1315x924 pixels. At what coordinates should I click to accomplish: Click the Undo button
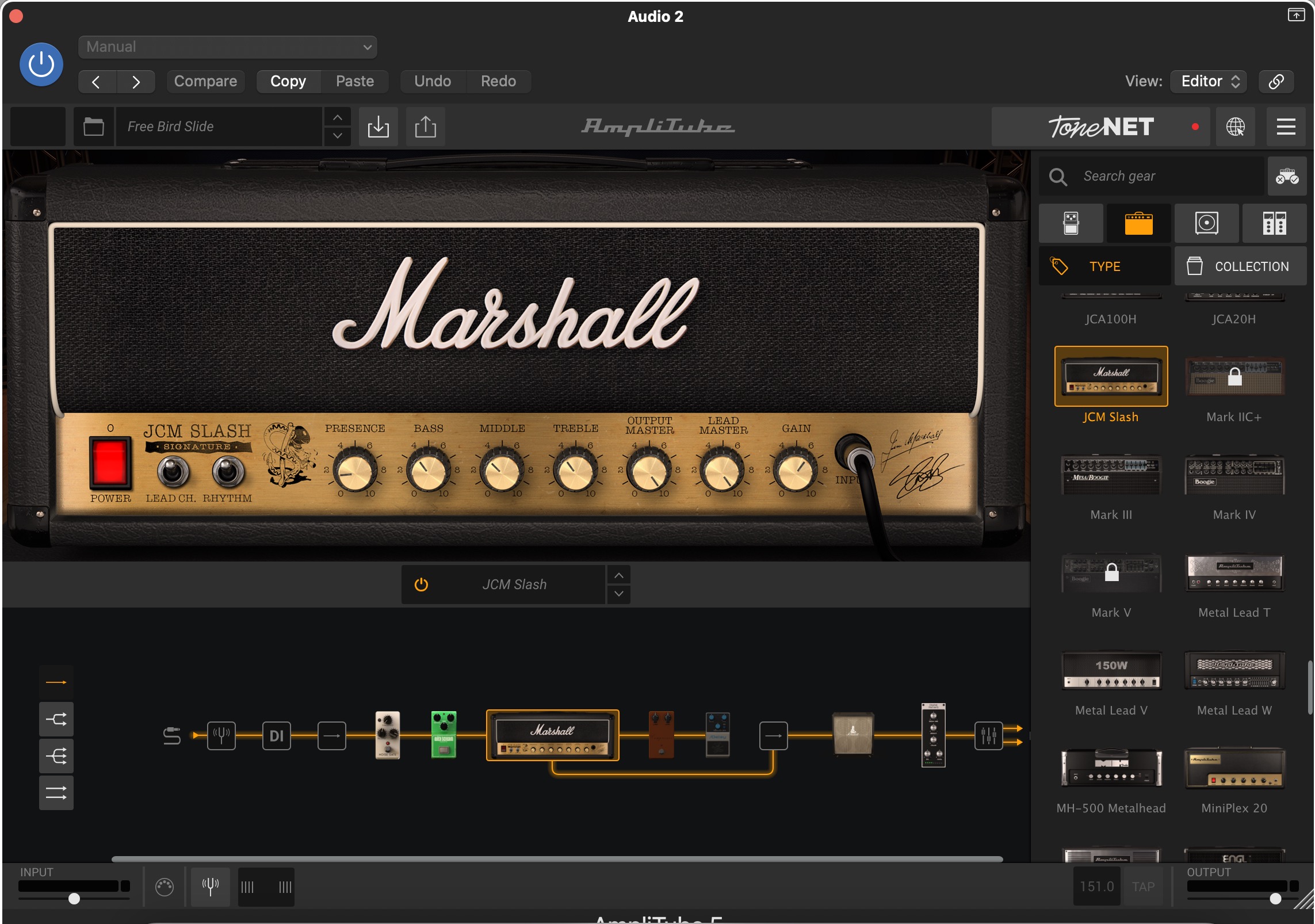[433, 82]
